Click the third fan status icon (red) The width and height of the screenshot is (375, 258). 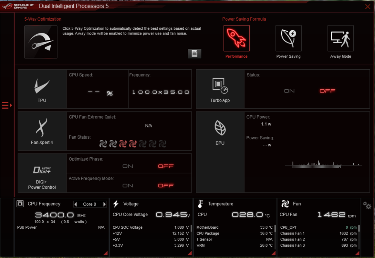123,144
